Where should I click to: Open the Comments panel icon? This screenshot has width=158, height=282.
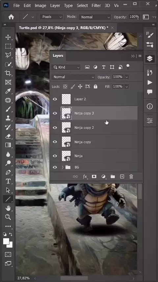coord(149,92)
